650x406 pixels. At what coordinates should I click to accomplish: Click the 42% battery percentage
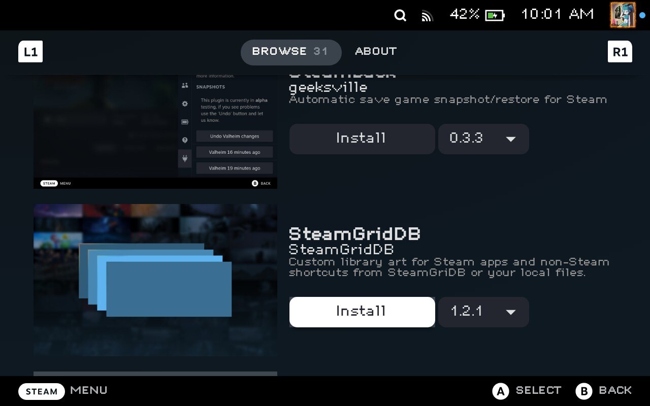coord(465,14)
